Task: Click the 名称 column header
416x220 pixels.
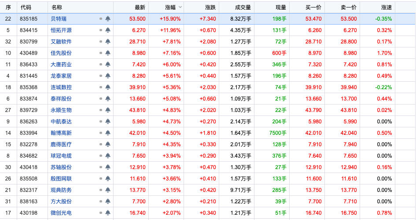Action: [57, 7]
